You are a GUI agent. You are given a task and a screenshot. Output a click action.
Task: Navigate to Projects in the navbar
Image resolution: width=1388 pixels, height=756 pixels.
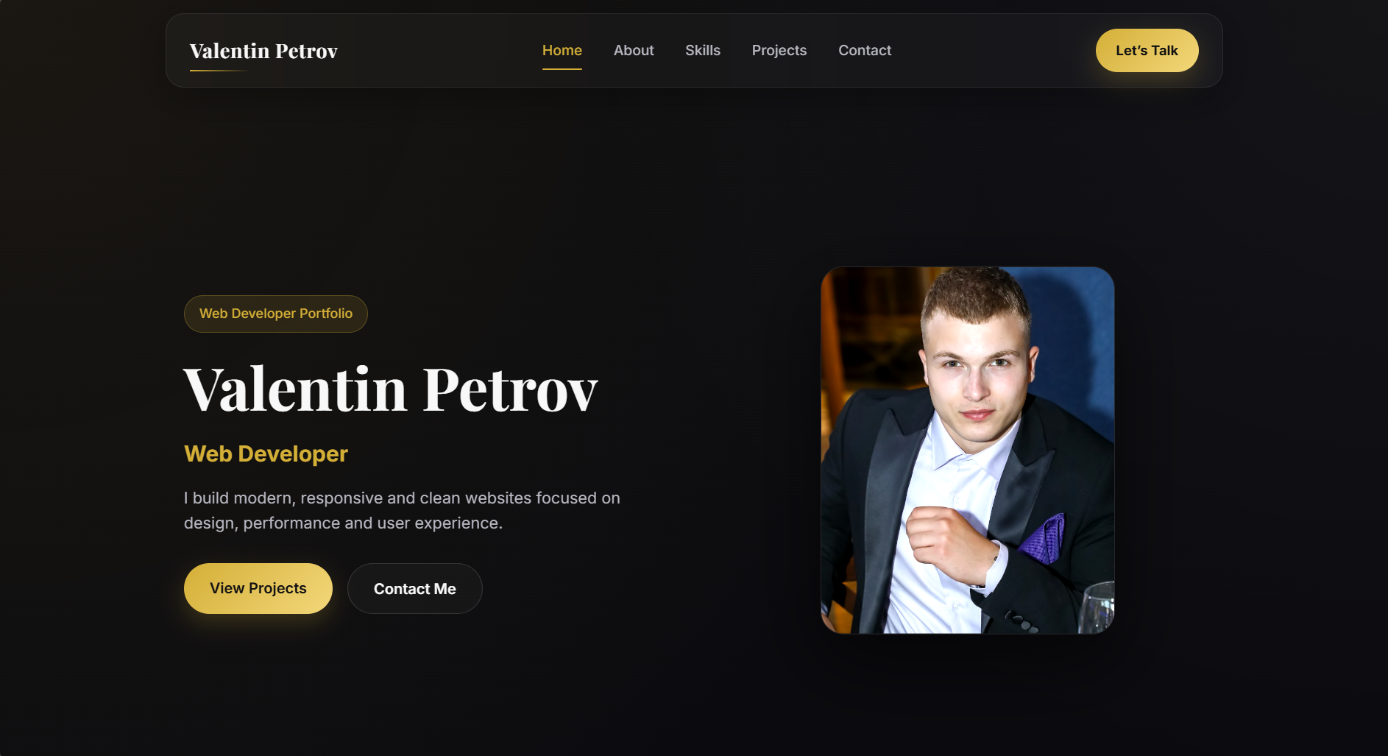tap(779, 50)
